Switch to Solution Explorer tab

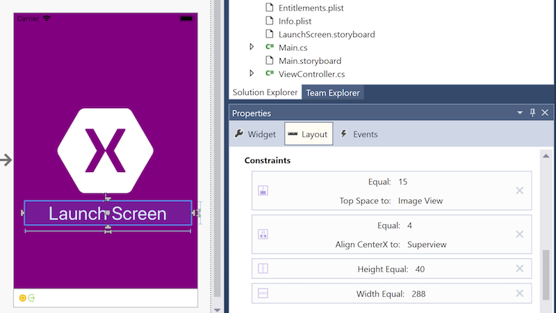tap(265, 92)
